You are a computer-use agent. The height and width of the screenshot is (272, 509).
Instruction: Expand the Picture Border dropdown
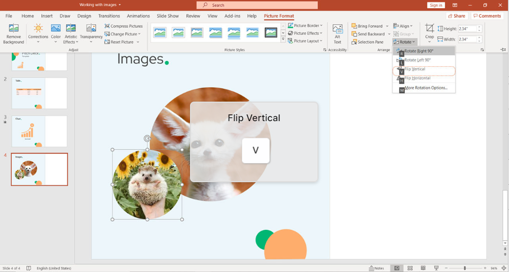(x=306, y=26)
